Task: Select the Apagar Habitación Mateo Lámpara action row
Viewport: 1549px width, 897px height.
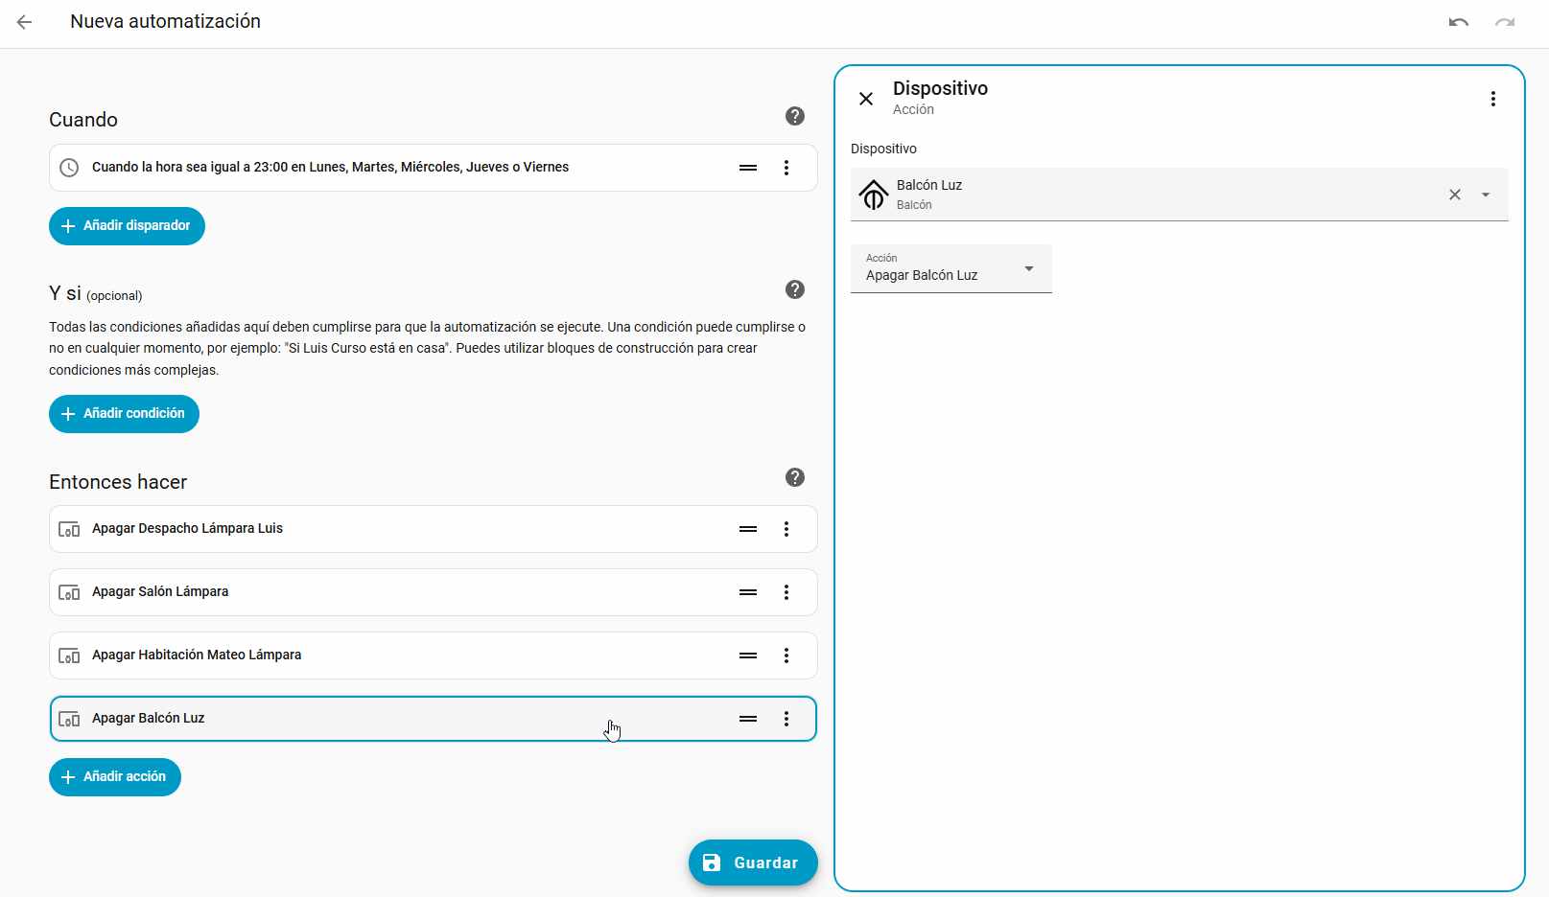Action: [x=384, y=655]
